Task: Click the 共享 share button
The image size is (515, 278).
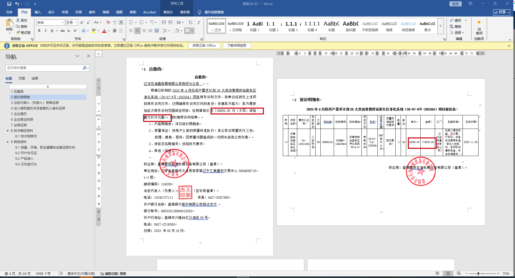Action: click(x=502, y=12)
